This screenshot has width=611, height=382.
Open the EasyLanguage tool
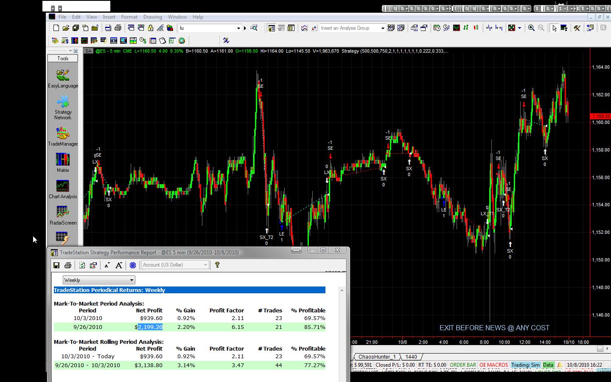(63, 79)
